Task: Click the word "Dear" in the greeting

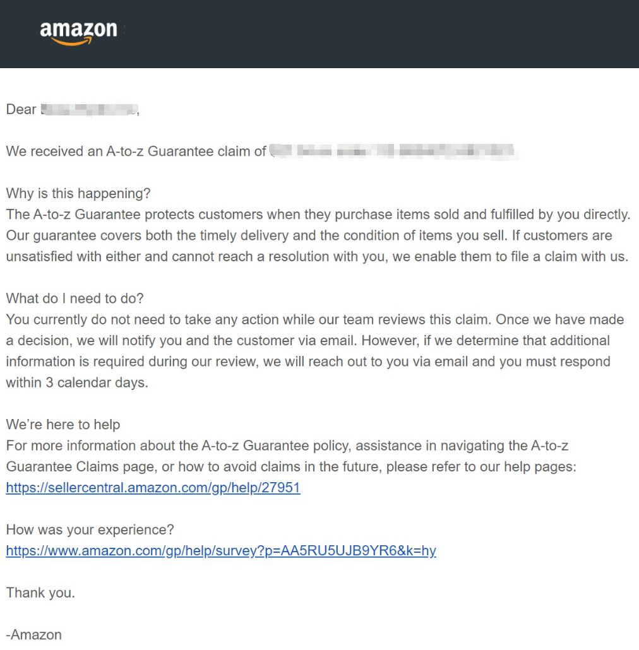Action: 21,109
